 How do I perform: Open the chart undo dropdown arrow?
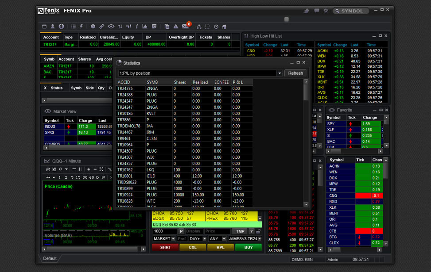coord(66,169)
